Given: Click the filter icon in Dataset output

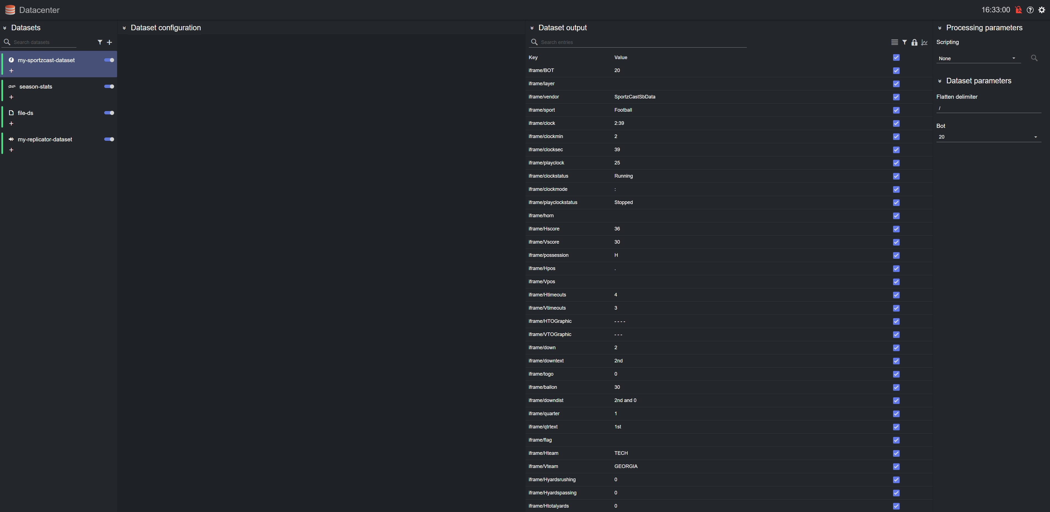Looking at the screenshot, I should (905, 42).
